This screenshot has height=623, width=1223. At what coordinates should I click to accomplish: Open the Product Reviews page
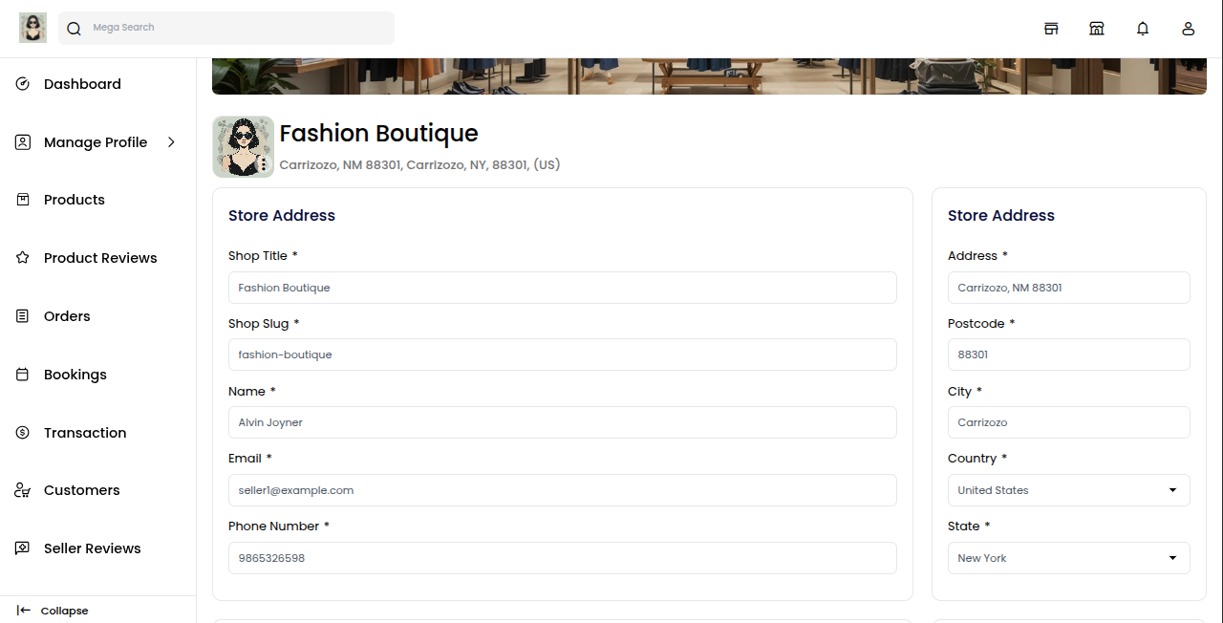pos(99,258)
